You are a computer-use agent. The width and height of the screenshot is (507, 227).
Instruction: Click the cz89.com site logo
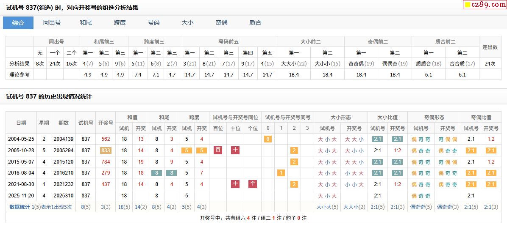click(x=484, y=5)
